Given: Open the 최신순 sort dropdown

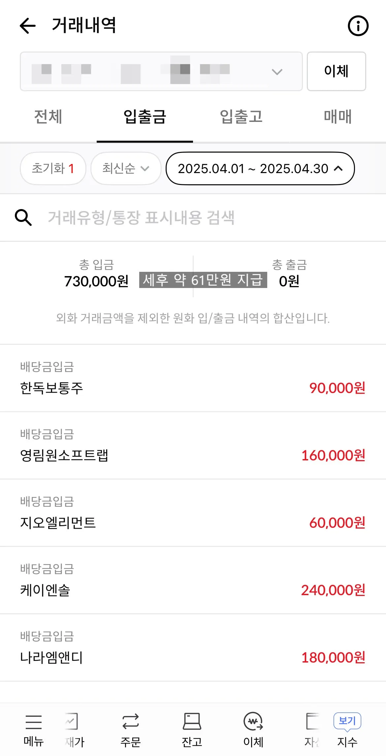Looking at the screenshot, I should (126, 168).
